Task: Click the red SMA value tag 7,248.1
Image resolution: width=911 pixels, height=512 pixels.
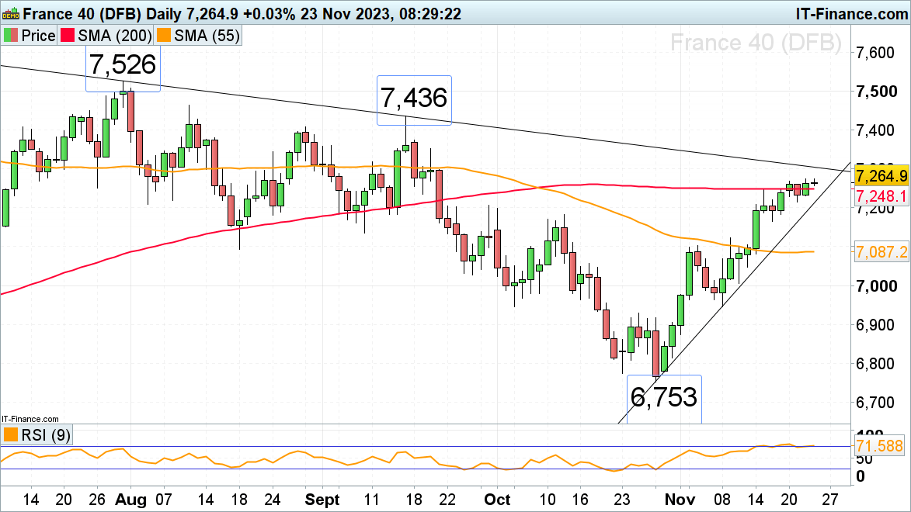Action: (881, 196)
